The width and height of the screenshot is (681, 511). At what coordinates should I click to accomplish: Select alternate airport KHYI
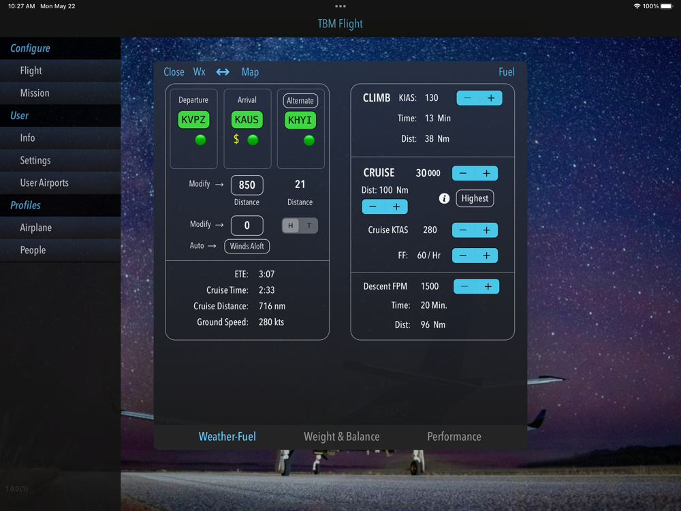pos(300,121)
